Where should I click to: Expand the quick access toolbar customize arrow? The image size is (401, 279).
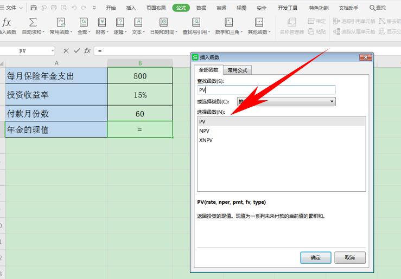point(94,8)
